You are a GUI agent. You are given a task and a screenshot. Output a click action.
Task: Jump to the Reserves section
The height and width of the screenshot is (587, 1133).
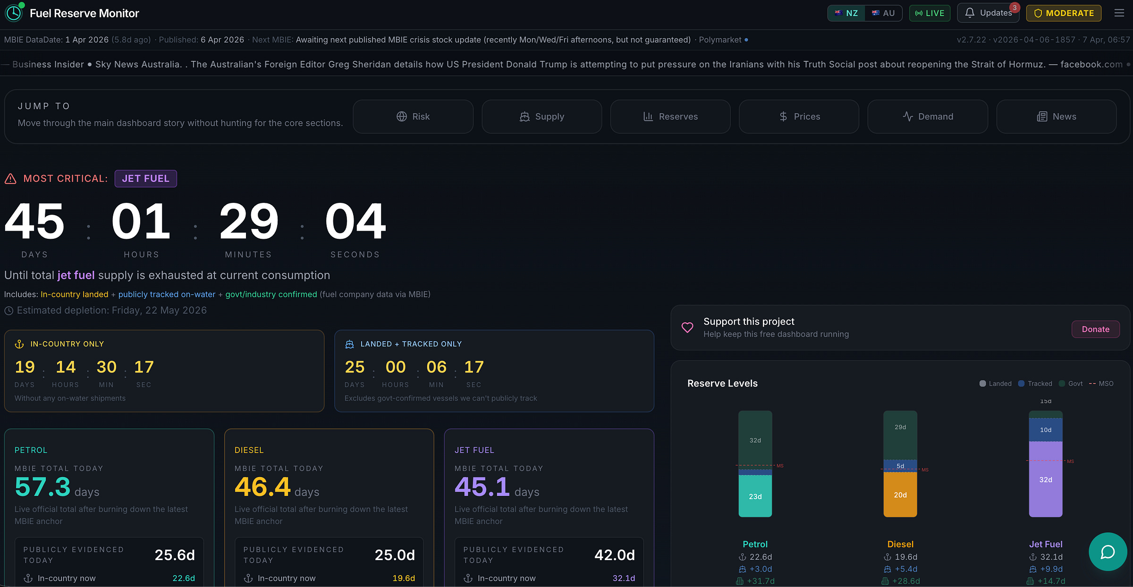tap(670, 117)
